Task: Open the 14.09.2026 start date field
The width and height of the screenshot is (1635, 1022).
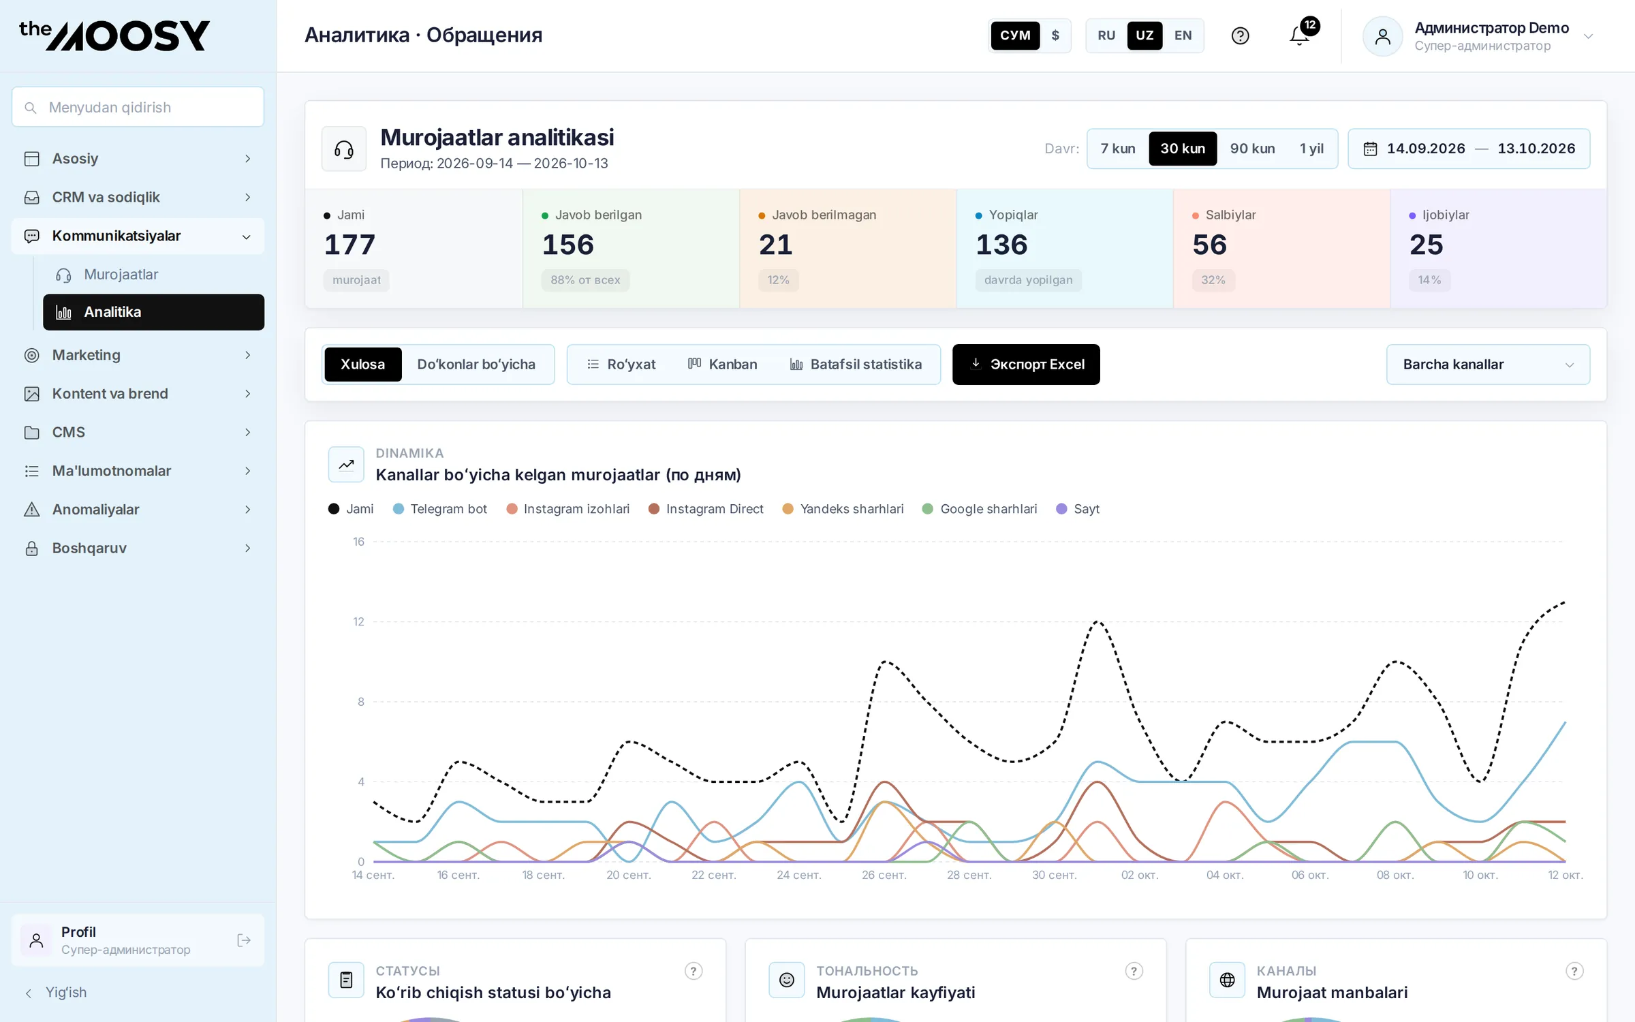Action: pyautogui.click(x=1425, y=149)
